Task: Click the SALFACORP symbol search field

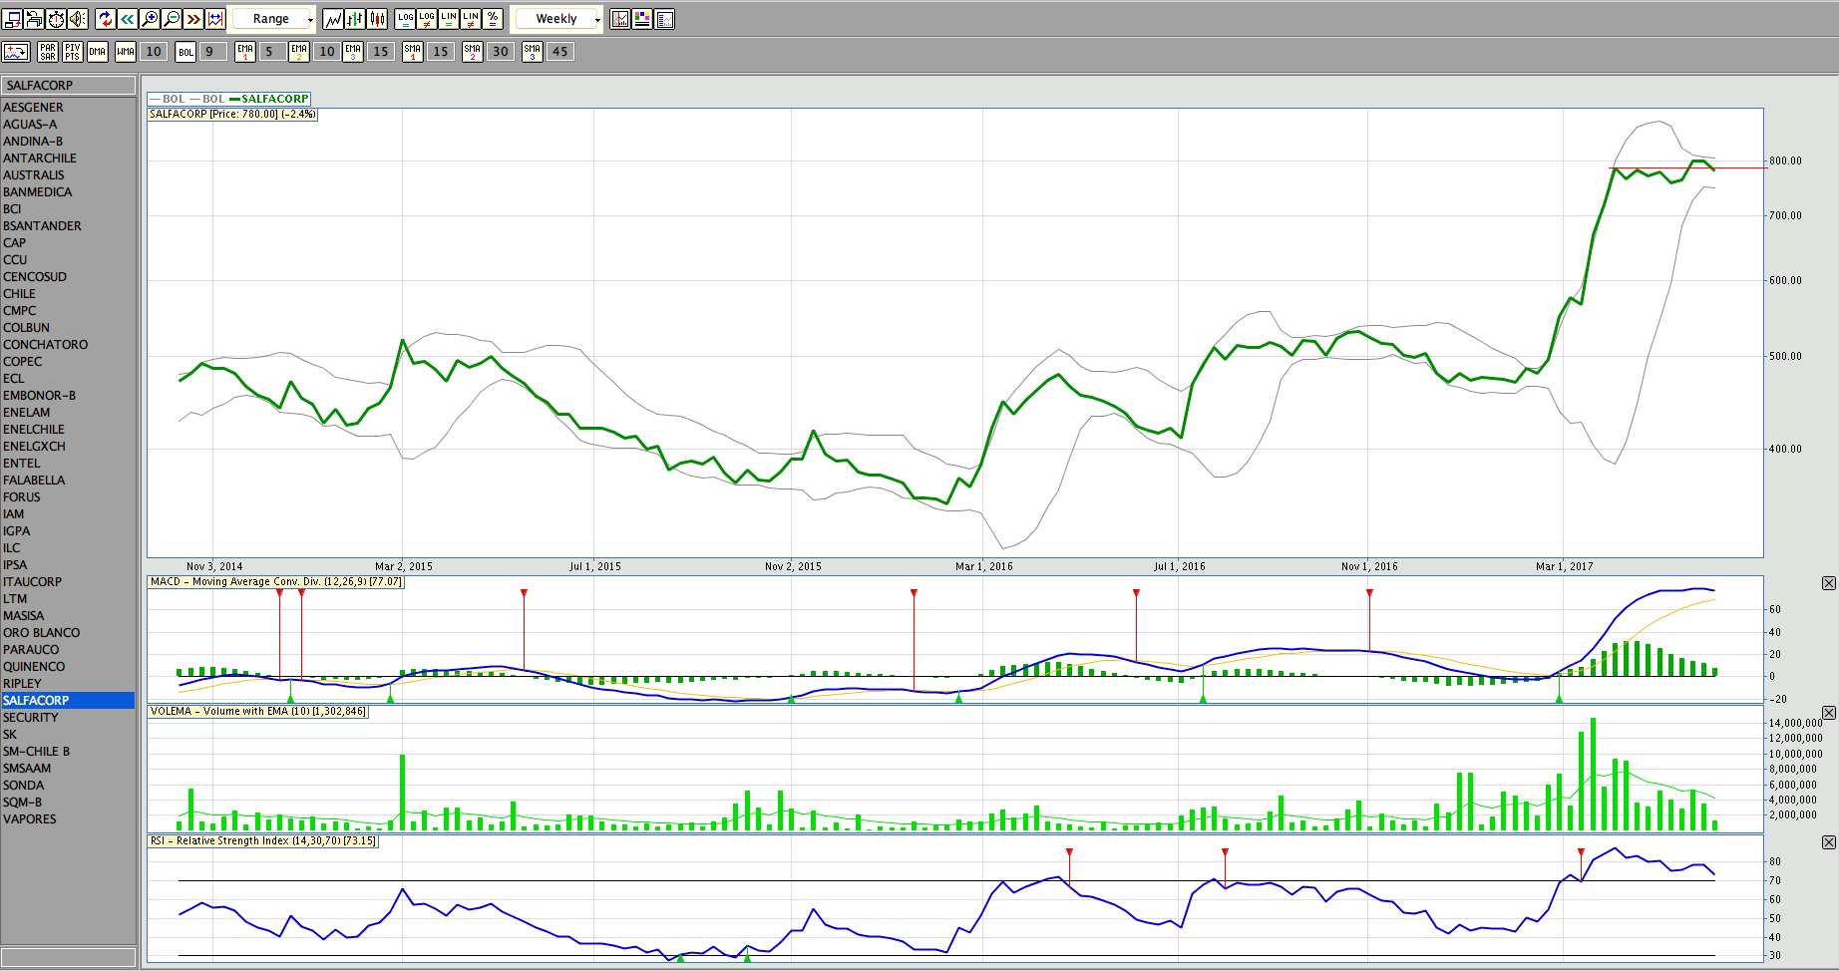Action: coord(68,86)
